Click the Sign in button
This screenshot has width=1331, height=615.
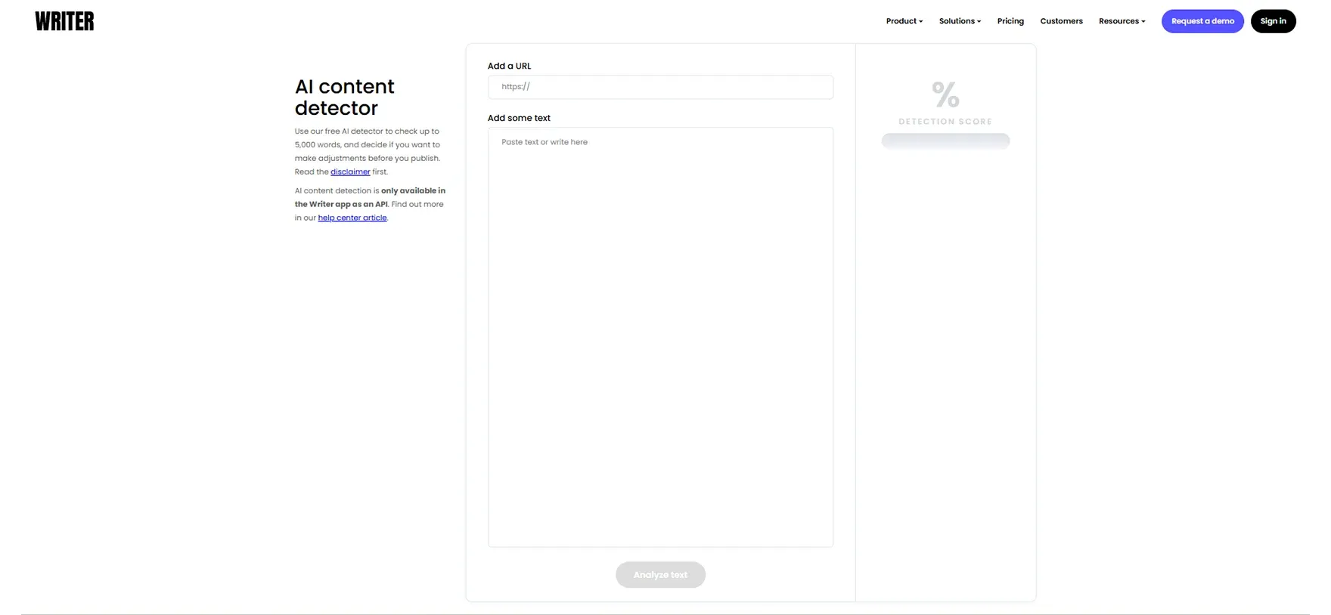pyautogui.click(x=1273, y=21)
